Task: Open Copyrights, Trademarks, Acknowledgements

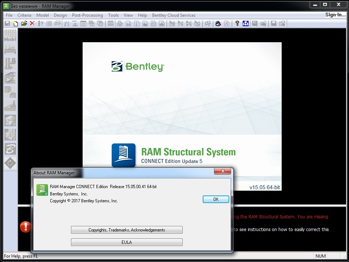Action: tap(127, 230)
